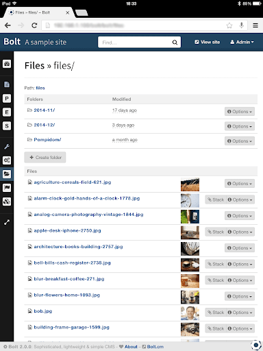
Task: Expand Options for agriculture-cereals-field-621.jpg
Action: [240, 184]
